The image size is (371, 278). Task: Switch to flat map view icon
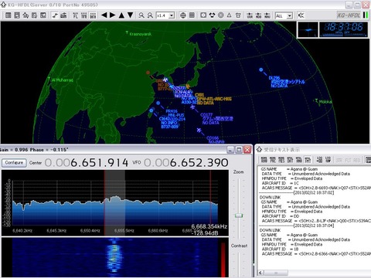(192, 15)
